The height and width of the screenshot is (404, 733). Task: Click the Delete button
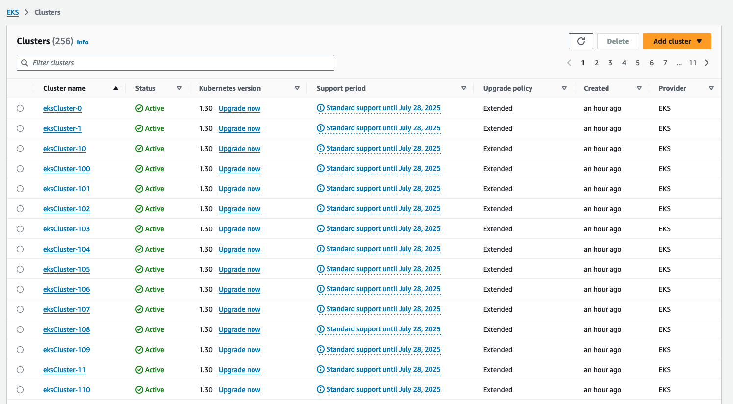618,41
